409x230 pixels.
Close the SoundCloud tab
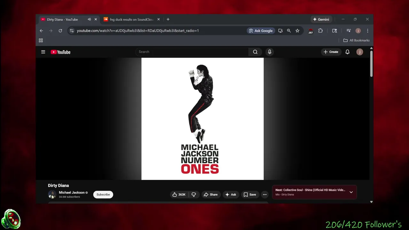[158, 19]
